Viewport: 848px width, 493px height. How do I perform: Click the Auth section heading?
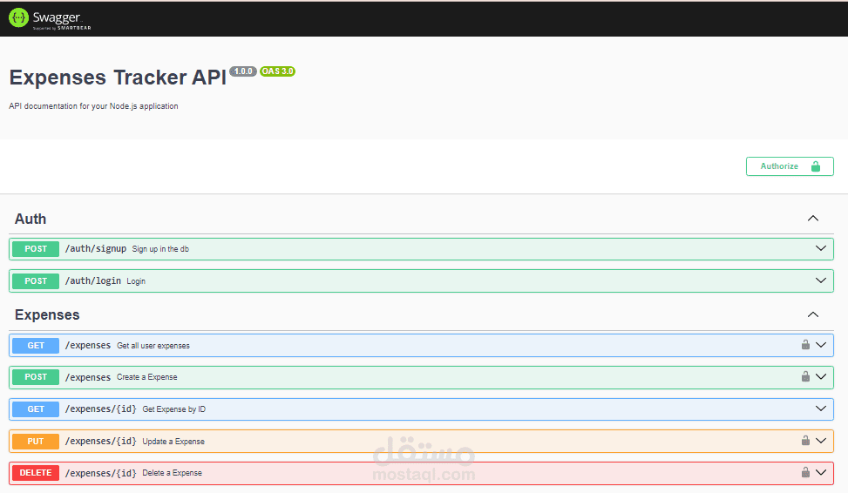pos(31,219)
